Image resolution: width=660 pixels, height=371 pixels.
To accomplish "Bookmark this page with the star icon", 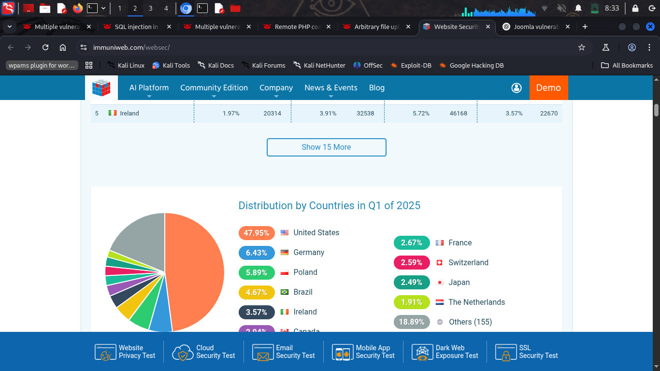I will (x=582, y=47).
